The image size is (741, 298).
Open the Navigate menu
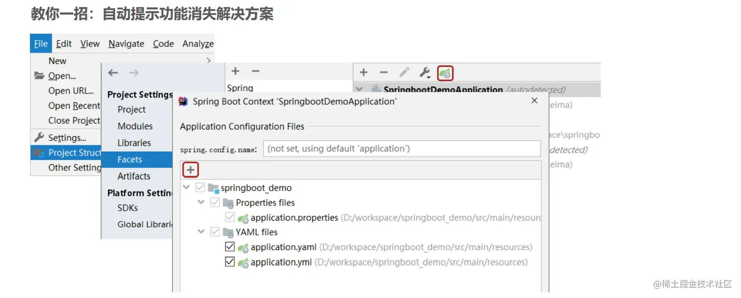126,44
